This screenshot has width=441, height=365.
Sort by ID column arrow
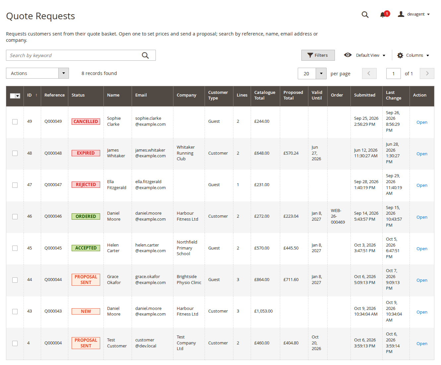tap(36, 95)
